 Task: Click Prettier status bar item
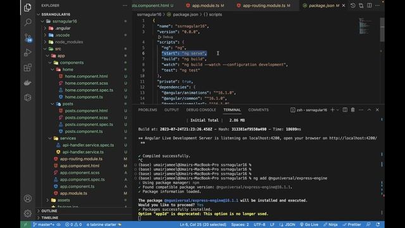352,224
